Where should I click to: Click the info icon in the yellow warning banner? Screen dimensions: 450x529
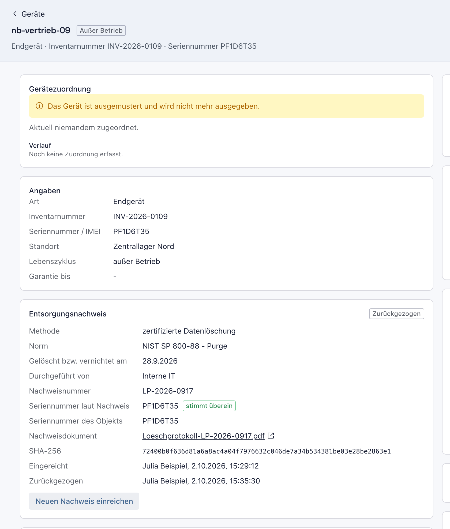coord(39,106)
